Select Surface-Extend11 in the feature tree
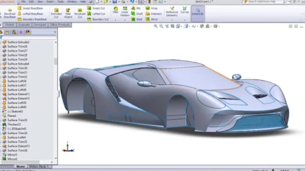Viewport: 305px width, 171px height. tap(16, 94)
